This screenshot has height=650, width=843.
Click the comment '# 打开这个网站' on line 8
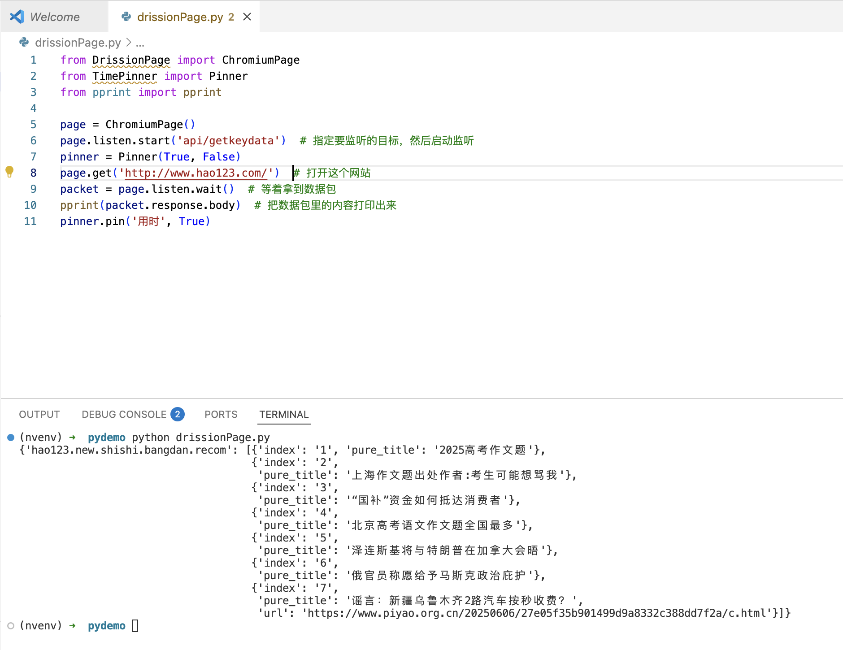pos(332,173)
